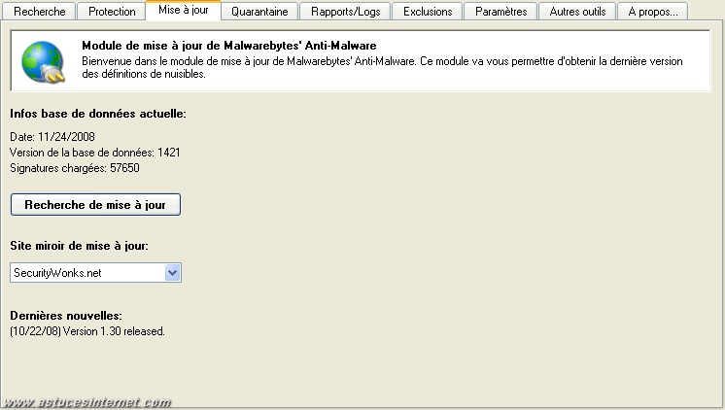Click the Site miroir de mise à jour label
725x410 pixels.
[79, 246]
